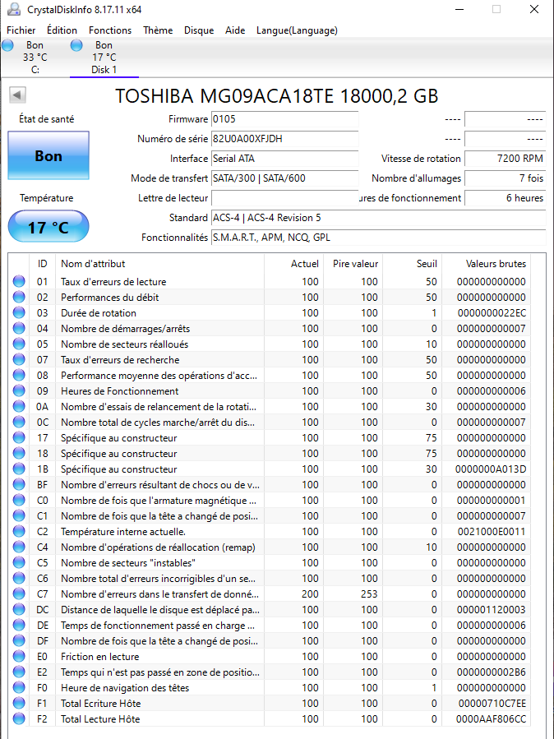Click status orb for attribute C4 remap operations
Image resolution: width=554 pixels, height=739 pixels.
click(x=19, y=547)
